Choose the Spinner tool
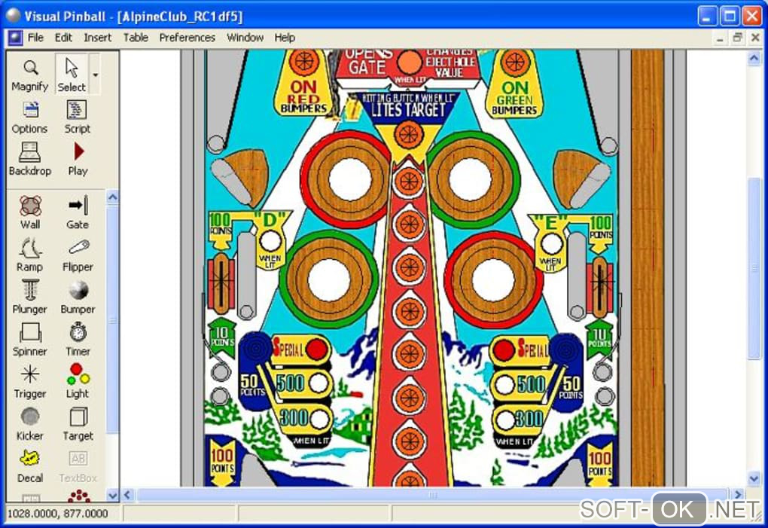Screen dimensions: 768x528 (30, 340)
